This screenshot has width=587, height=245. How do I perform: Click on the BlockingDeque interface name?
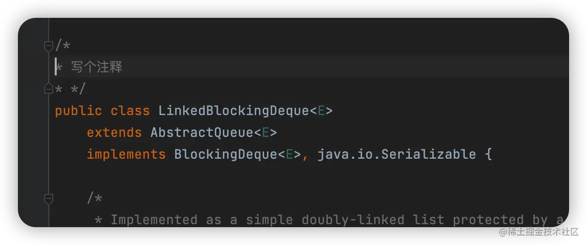[225, 154]
